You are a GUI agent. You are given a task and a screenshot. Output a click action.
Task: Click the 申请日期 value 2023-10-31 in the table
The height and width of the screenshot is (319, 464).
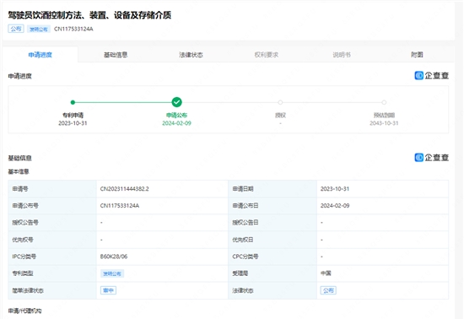[x=335, y=189]
